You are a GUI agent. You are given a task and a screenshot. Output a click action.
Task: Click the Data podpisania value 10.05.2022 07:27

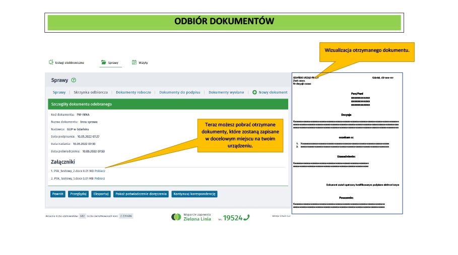[88, 136]
